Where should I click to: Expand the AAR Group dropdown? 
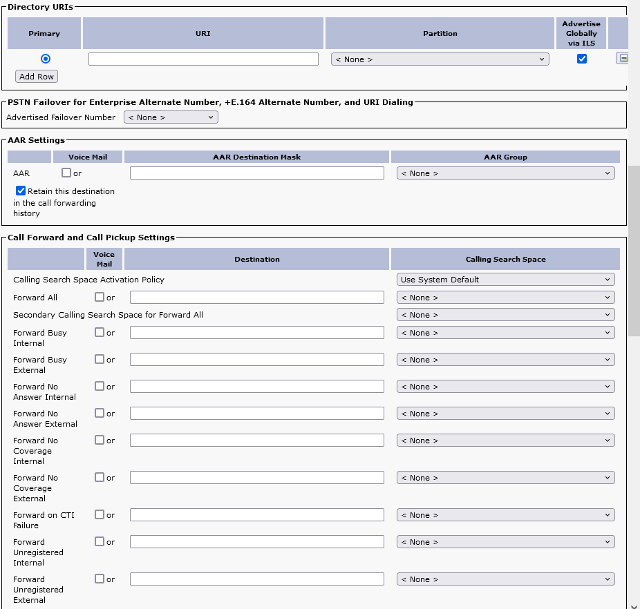point(505,173)
